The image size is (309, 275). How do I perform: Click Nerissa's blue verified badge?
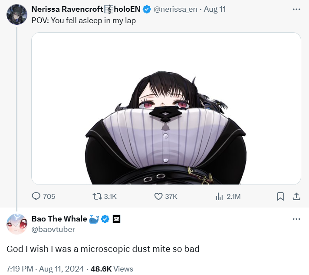(147, 9)
